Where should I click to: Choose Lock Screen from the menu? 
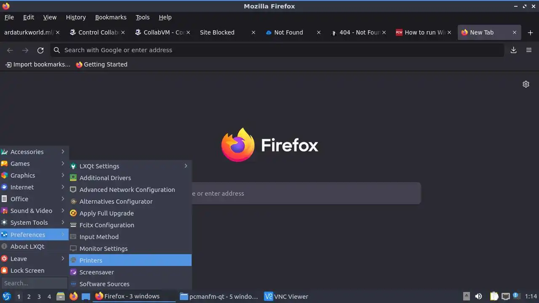tap(34, 271)
